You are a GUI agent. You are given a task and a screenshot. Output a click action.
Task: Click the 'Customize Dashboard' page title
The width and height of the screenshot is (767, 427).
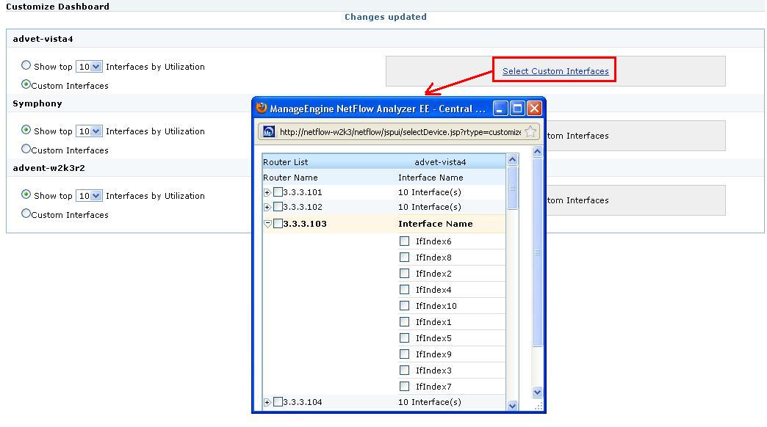point(58,7)
